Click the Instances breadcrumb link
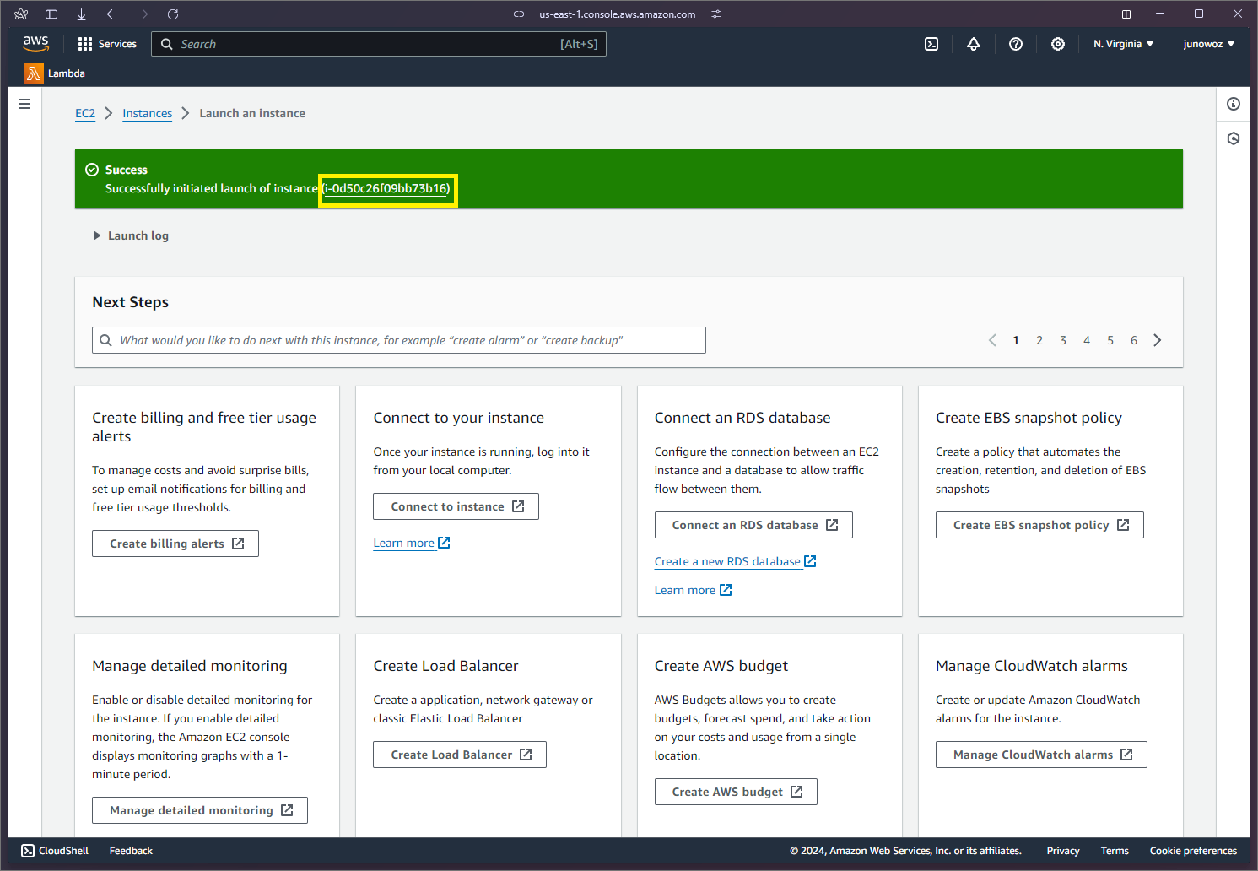Image resolution: width=1258 pixels, height=871 pixels. (x=147, y=113)
